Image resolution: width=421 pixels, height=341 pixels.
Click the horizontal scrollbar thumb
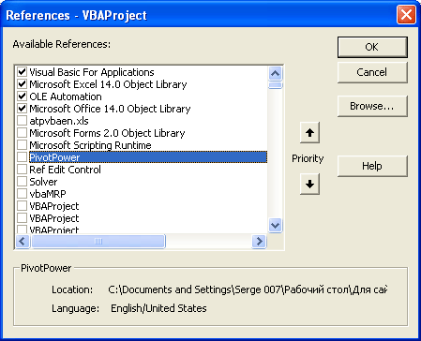[x=98, y=241]
